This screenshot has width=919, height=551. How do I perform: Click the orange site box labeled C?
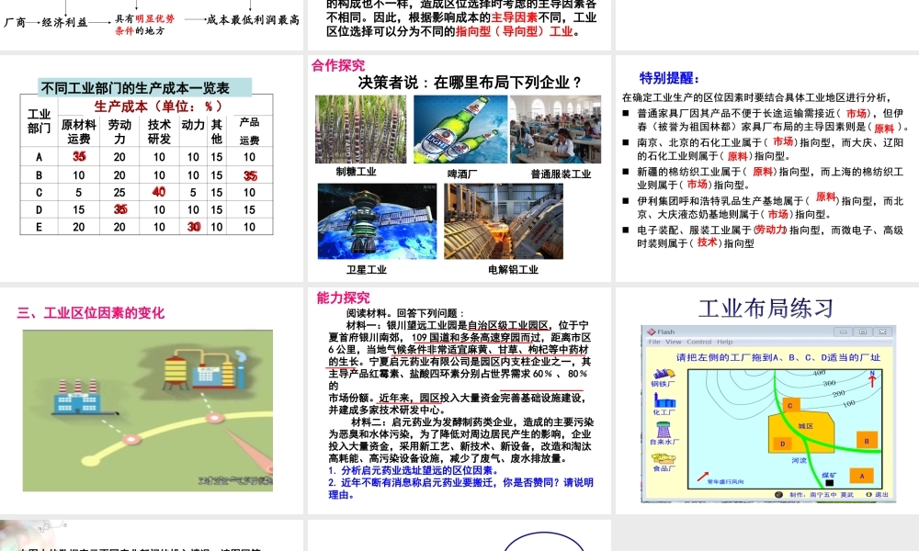(789, 405)
